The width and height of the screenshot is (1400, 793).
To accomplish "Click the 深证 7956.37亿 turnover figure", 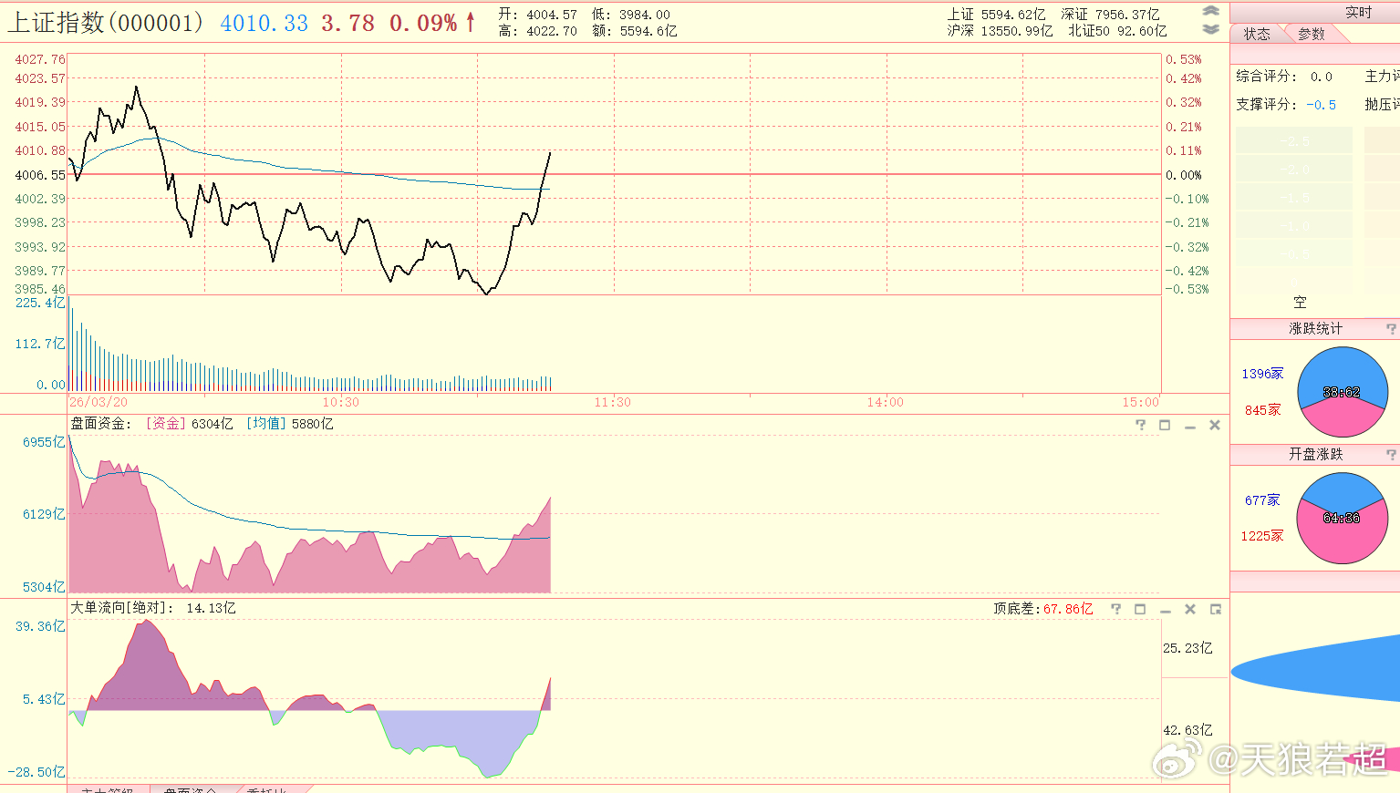I will [x=1110, y=15].
